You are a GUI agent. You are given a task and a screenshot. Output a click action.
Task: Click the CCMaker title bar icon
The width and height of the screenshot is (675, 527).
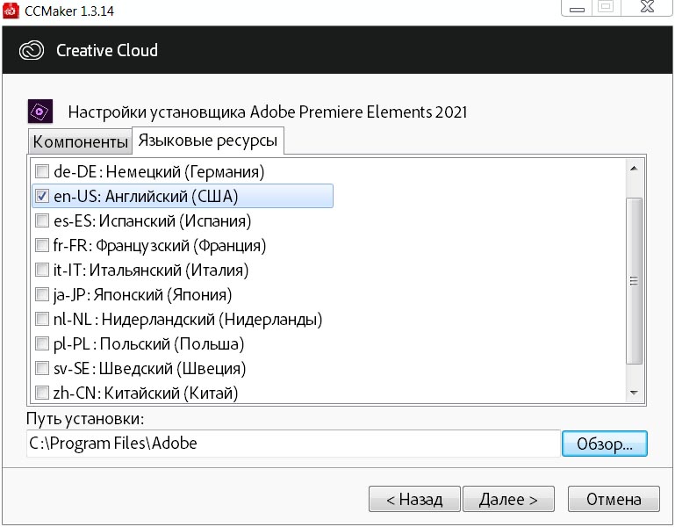11,11
